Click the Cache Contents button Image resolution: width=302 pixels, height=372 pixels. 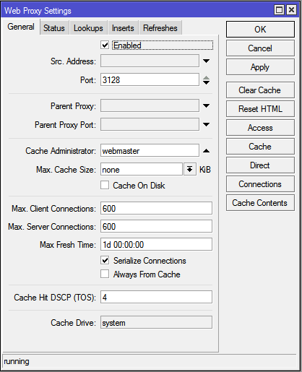tap(260, 203)
